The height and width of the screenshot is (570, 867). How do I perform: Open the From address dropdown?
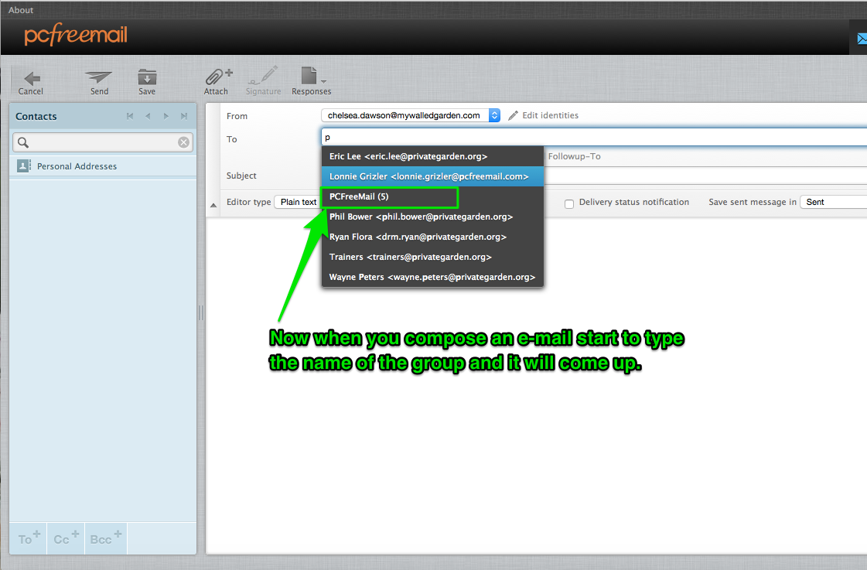(410, 115)
